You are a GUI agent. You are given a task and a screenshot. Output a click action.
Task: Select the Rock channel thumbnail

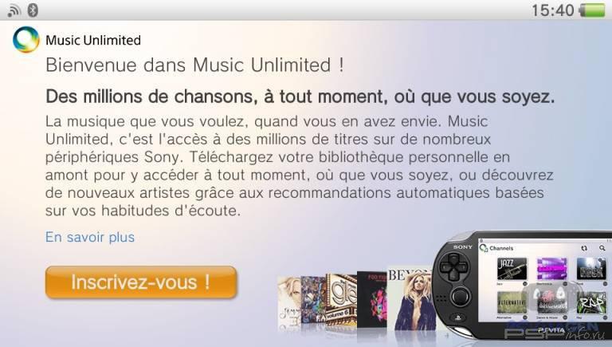(x=592, y=268)
